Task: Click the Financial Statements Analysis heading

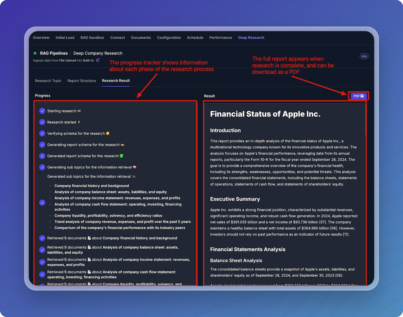Action: click(248, 250)
